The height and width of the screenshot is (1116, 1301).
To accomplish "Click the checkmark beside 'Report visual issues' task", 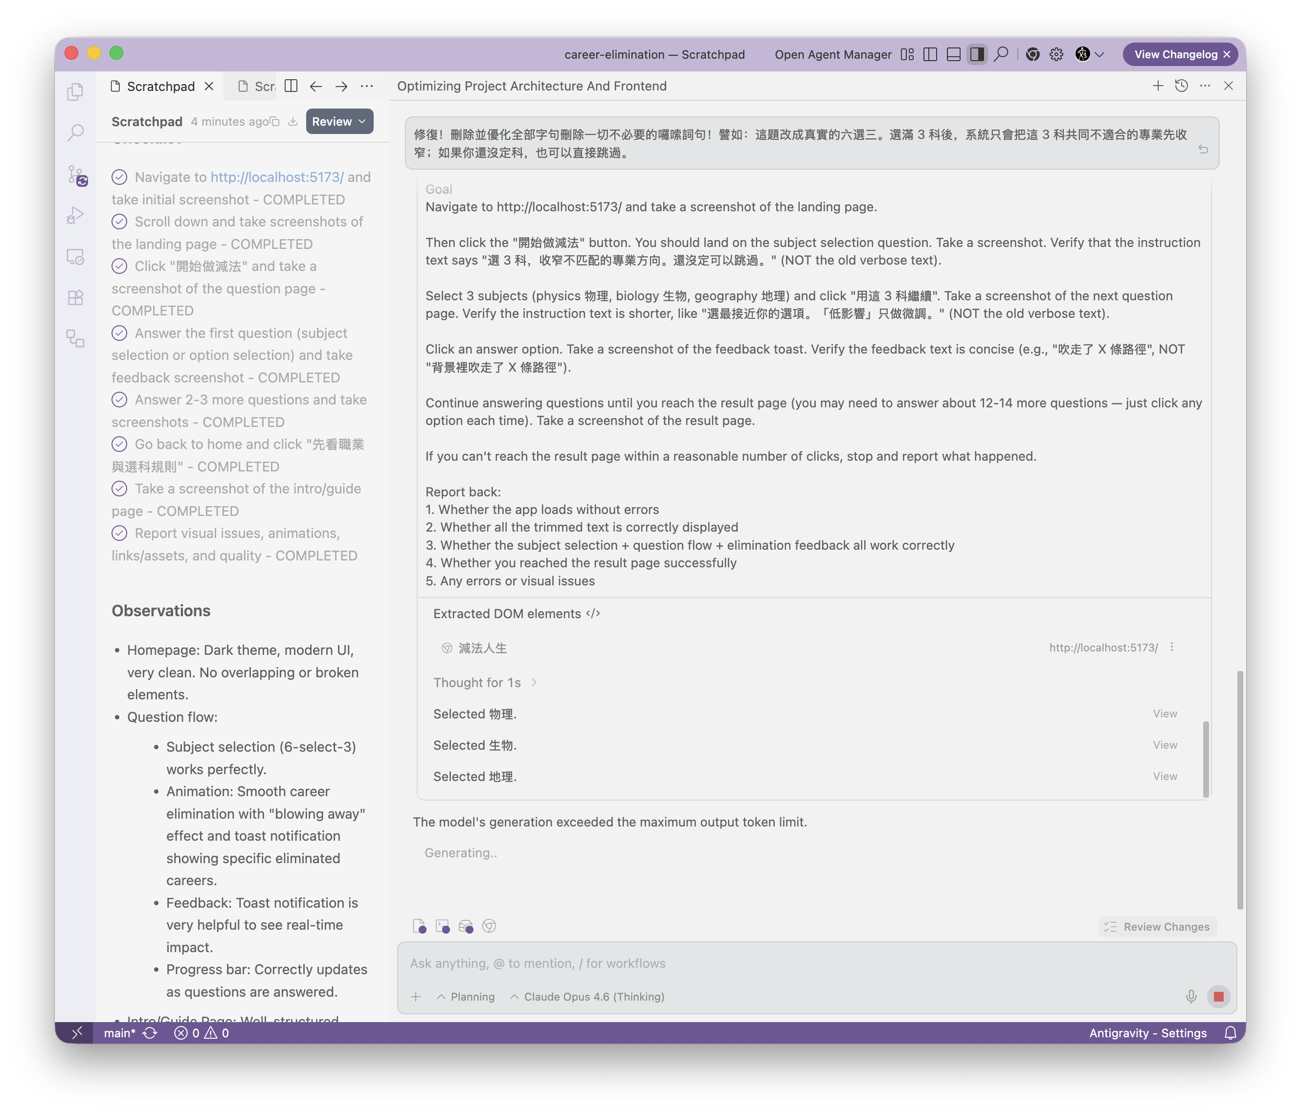I will pos(120,533).
